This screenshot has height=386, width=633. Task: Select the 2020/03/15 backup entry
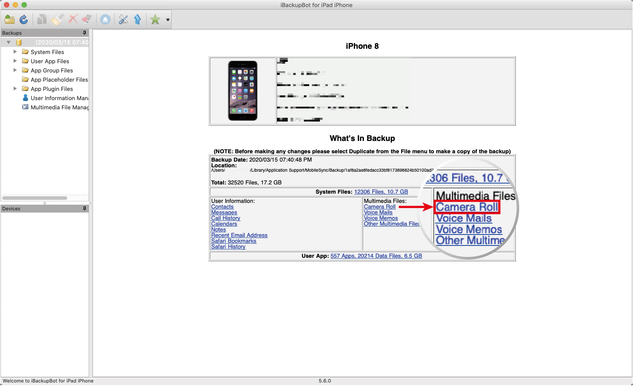pyautogui.click(x=62, y=42)
